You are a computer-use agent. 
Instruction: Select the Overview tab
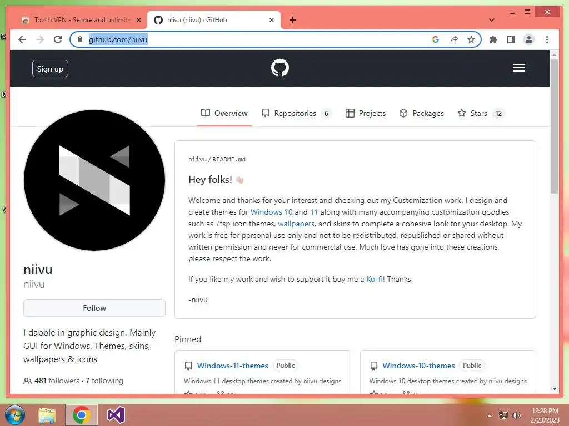224,113
